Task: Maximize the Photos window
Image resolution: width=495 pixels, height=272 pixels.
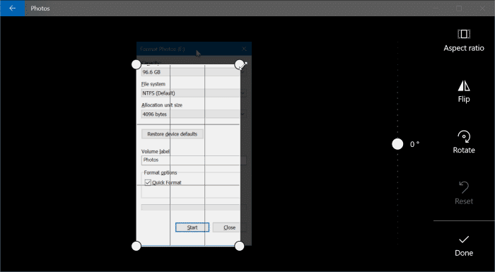Action: (x=459, y=8)
